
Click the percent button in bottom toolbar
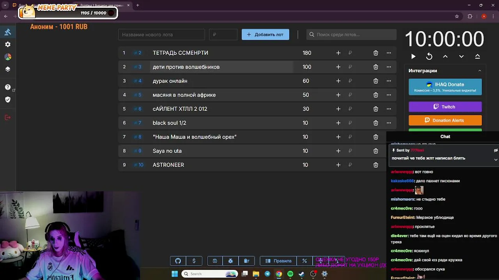click(x=304, y=261)
